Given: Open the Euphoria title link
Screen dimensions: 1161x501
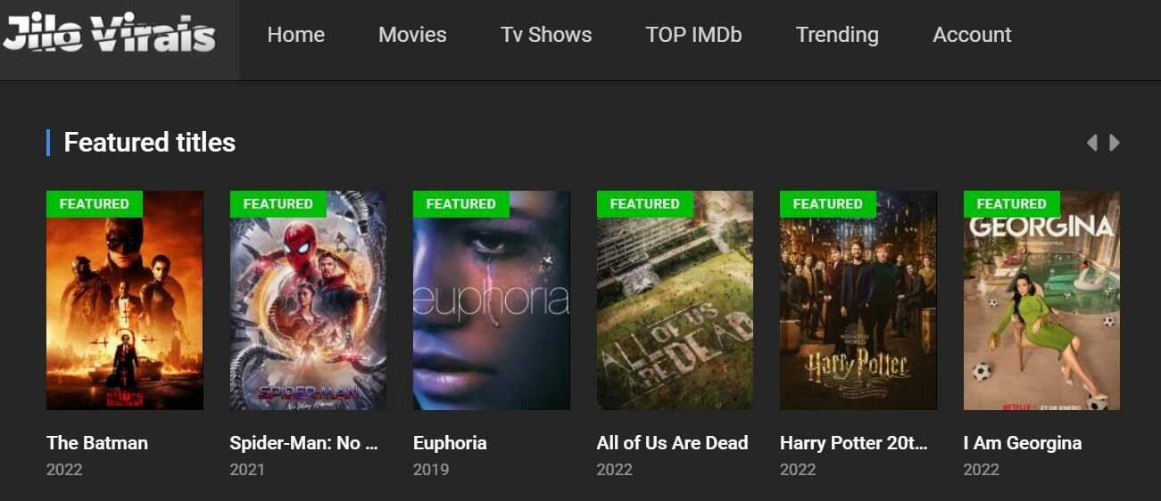Looking at the screenshot, I should pyautogui.click(x=450, y=443).
